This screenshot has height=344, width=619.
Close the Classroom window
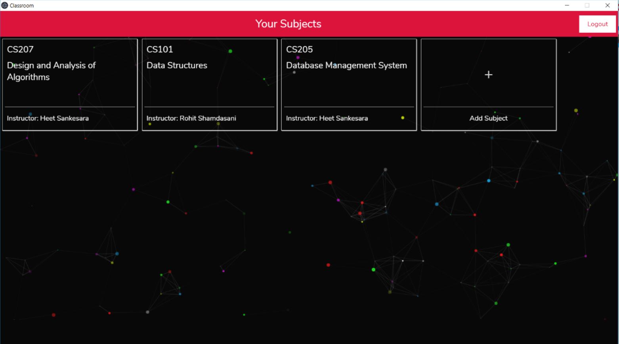(608, 6)
